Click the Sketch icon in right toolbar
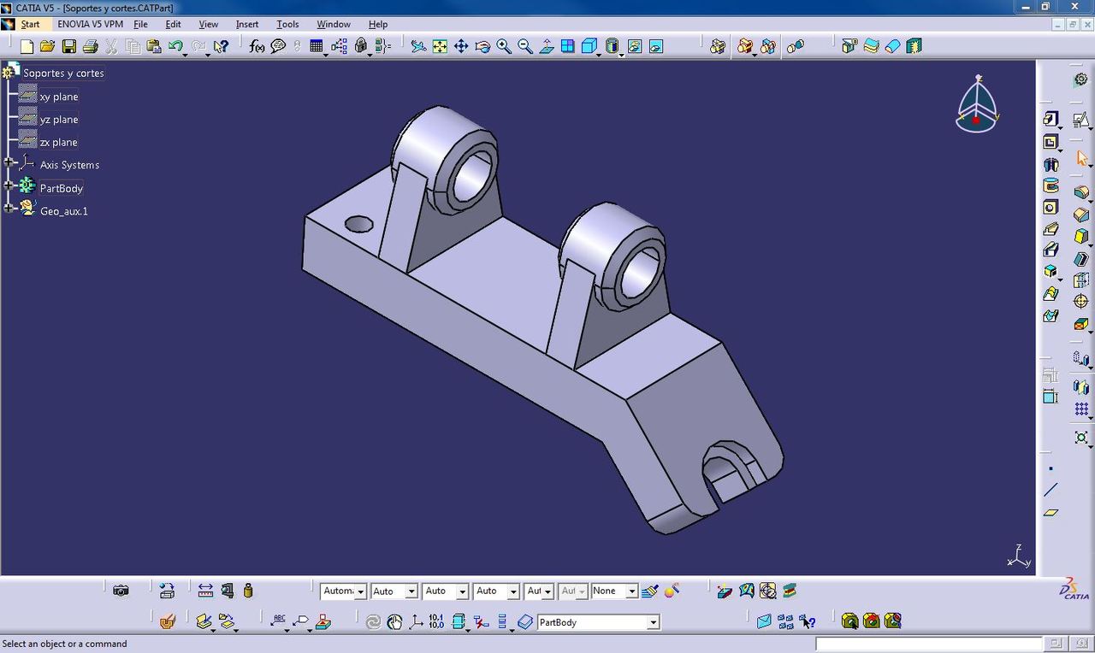1095x653 pixels. 1081,120
